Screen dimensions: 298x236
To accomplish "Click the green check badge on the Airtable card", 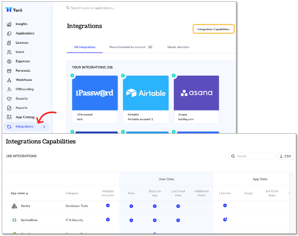I will coord(123,76).
